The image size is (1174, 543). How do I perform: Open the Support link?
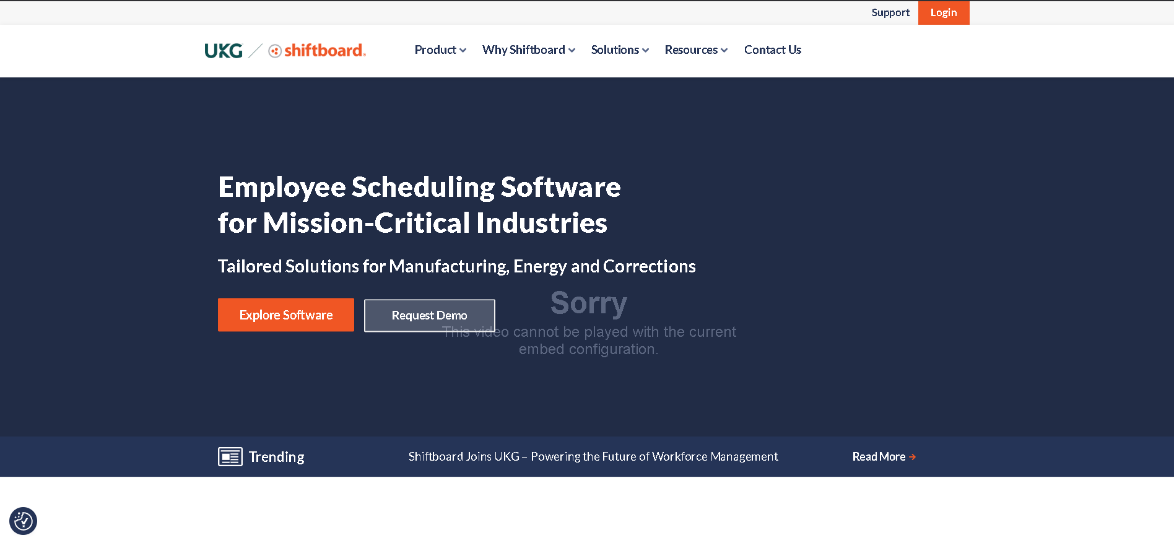pos(890,12)
